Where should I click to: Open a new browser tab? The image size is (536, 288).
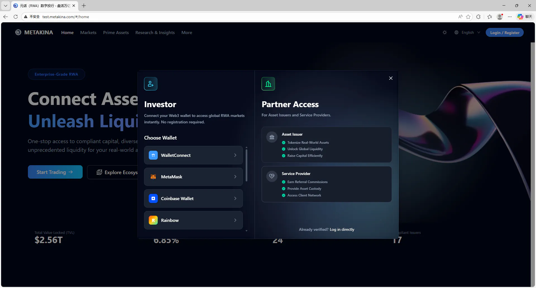[84, 6]
